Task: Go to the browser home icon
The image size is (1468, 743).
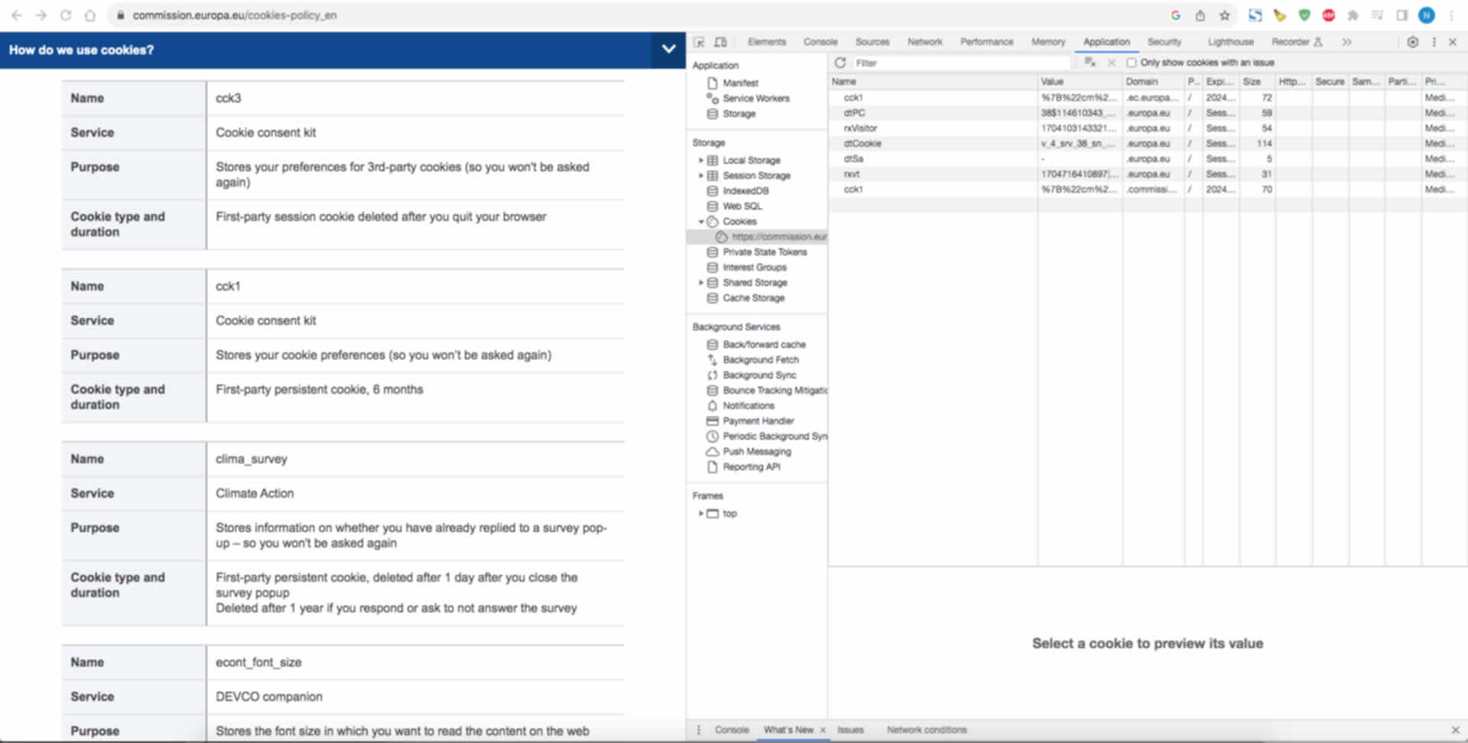Action: 90,15
